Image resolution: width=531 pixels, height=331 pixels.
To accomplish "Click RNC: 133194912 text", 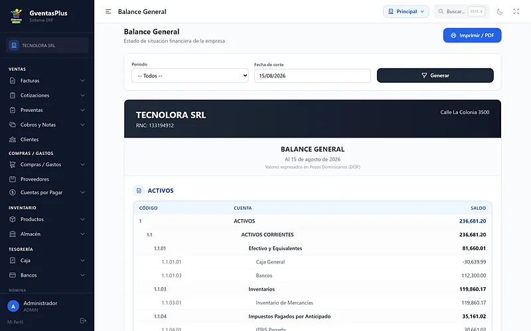I will tap(155, 125).
